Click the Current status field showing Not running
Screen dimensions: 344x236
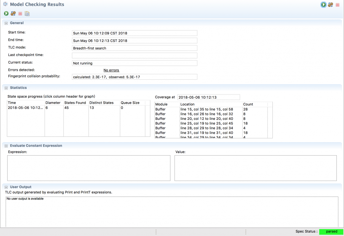pyautogui.click(x=135, y=63)
